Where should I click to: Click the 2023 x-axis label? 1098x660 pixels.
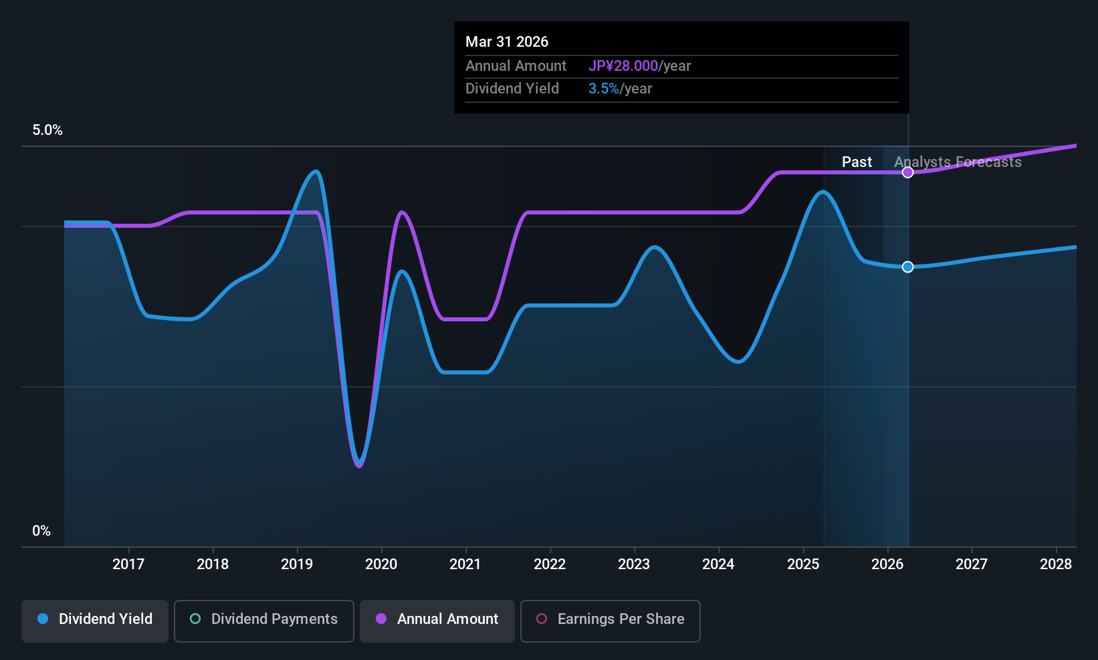[634, 564]
